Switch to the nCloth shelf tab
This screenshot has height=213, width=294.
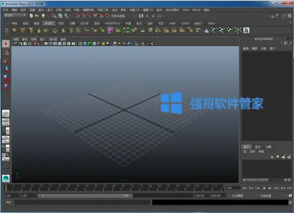click(x=185, y=23)
